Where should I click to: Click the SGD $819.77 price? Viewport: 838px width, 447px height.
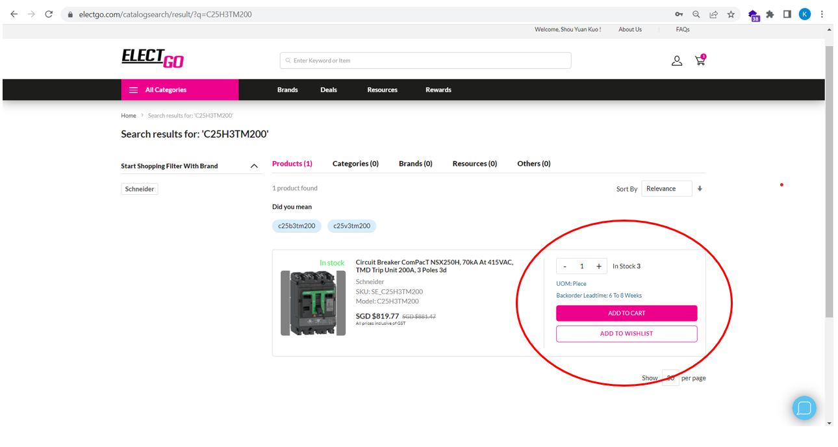tap(377, 316)
